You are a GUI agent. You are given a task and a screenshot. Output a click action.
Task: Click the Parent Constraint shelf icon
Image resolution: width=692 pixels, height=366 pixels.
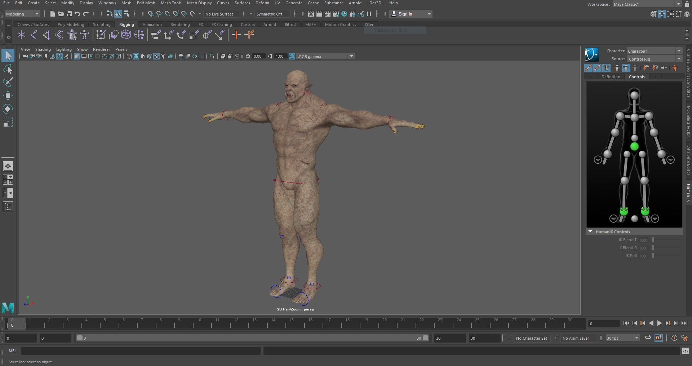pyautogui.click(x=156, y=35)
